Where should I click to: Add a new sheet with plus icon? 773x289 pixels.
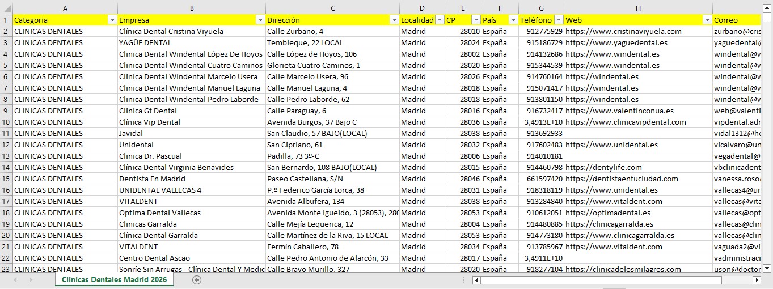pyautogui.click(x=197, y=280)
